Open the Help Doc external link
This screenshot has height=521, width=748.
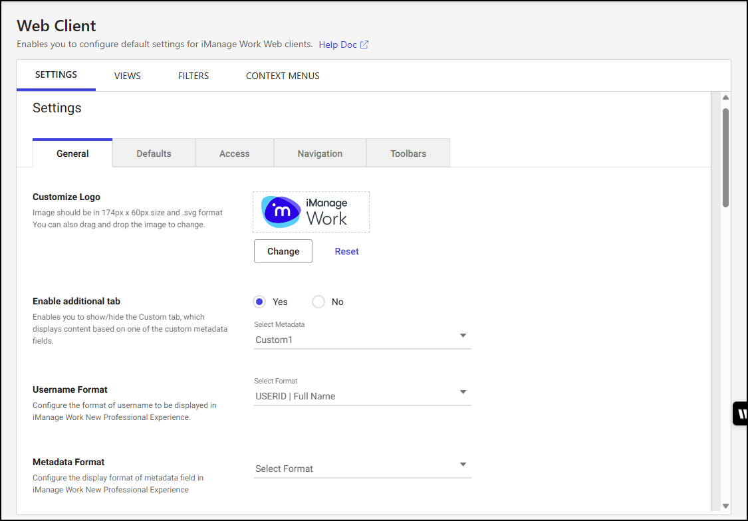[343, 45]
